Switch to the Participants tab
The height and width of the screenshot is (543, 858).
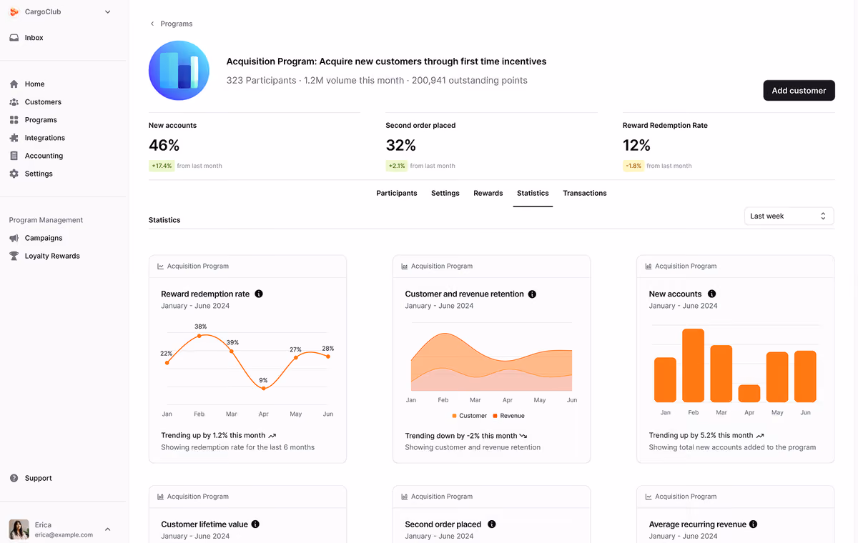coord(397,193)
